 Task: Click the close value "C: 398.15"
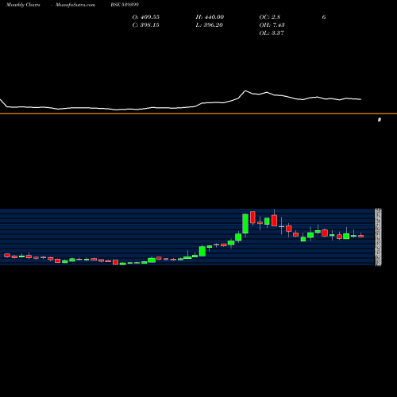click(x=145, y=25)
